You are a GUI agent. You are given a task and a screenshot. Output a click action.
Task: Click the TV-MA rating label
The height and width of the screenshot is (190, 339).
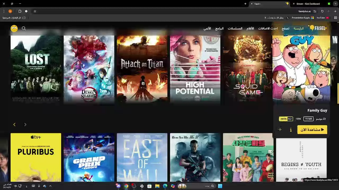click(x=309, y=119)
